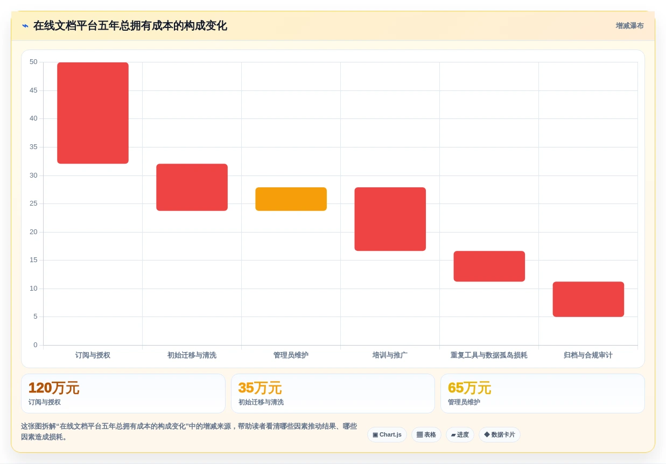Click the 增减瀑布 tag in the header
This screenshot has height=464, width=666.
click(x=629, y=26)
